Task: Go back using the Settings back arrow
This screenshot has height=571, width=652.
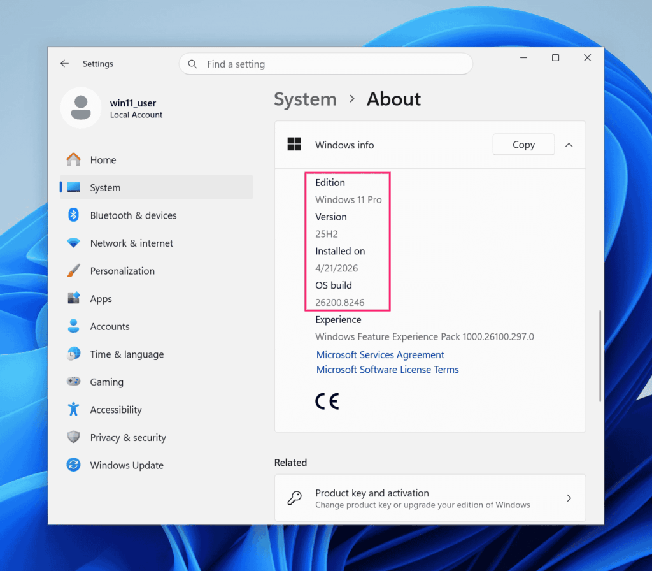Action: tap(64, 64)
